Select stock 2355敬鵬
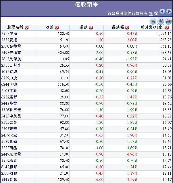The image size is (173, 183). pyautogui.click(x=9, y=173)
